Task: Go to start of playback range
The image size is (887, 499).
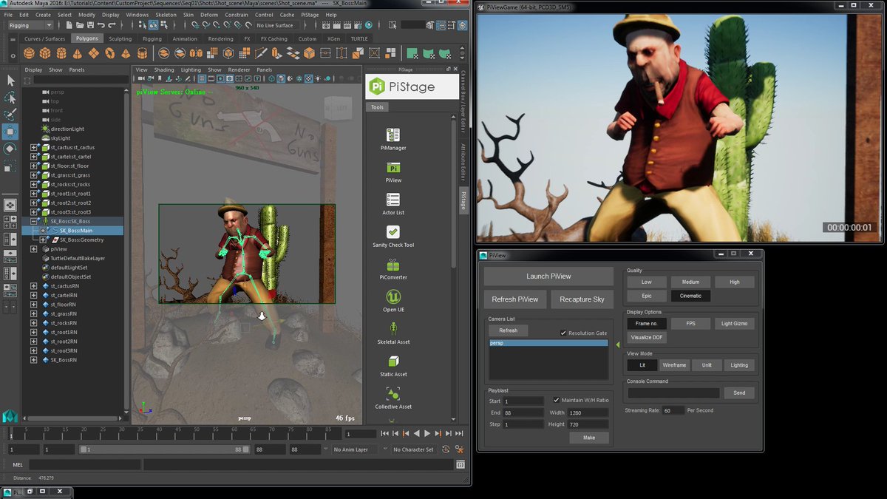Action: point(386,434)
